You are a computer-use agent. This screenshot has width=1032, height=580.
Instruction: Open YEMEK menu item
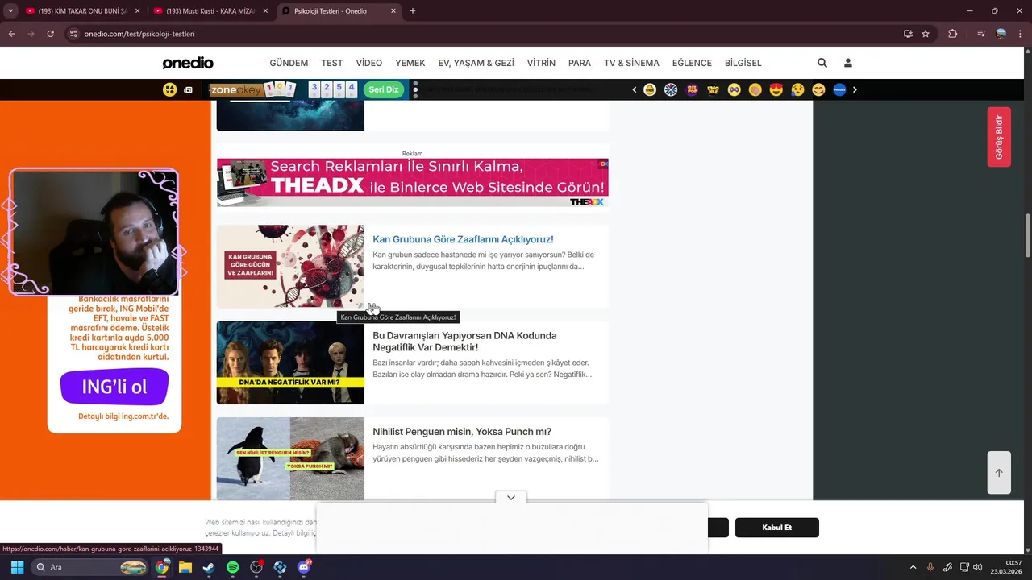tap(410, 63)
